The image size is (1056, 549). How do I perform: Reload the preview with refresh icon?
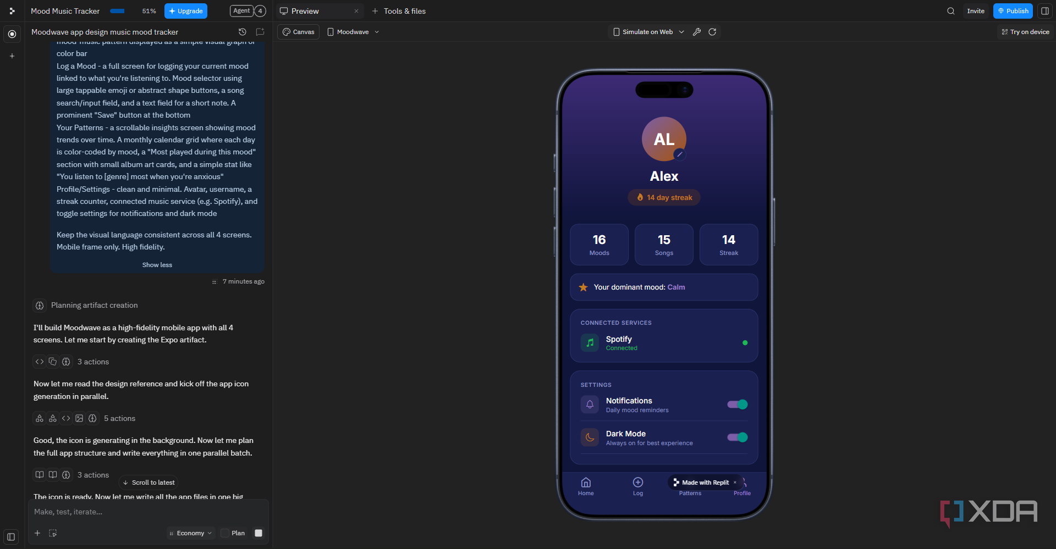712,32
